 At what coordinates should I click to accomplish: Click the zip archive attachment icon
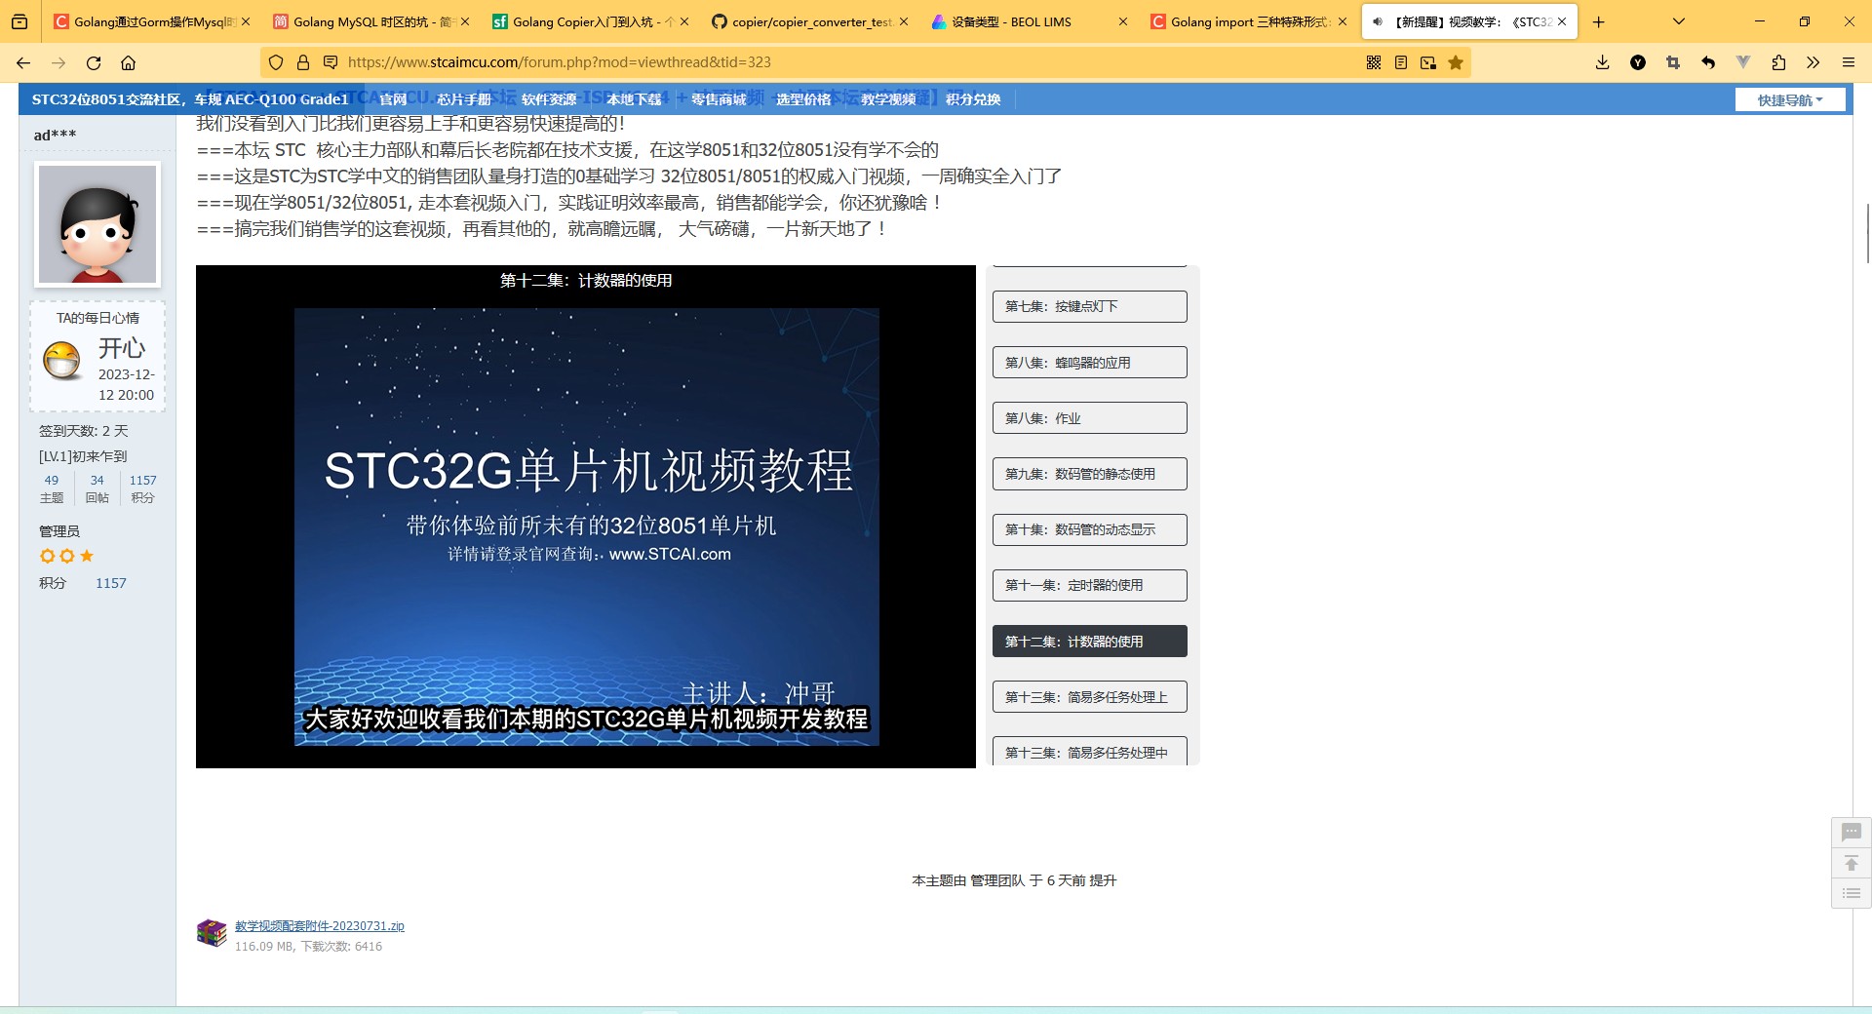212,933
